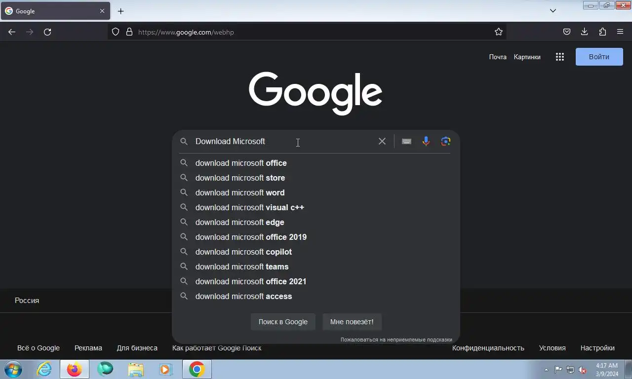This screenshot has height=379, width=632.
Task: Open network tray icon
Action: coord(570,370)
